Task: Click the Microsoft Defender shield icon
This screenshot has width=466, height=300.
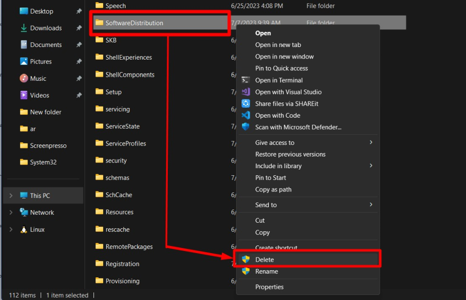Action: coord(246,127)
